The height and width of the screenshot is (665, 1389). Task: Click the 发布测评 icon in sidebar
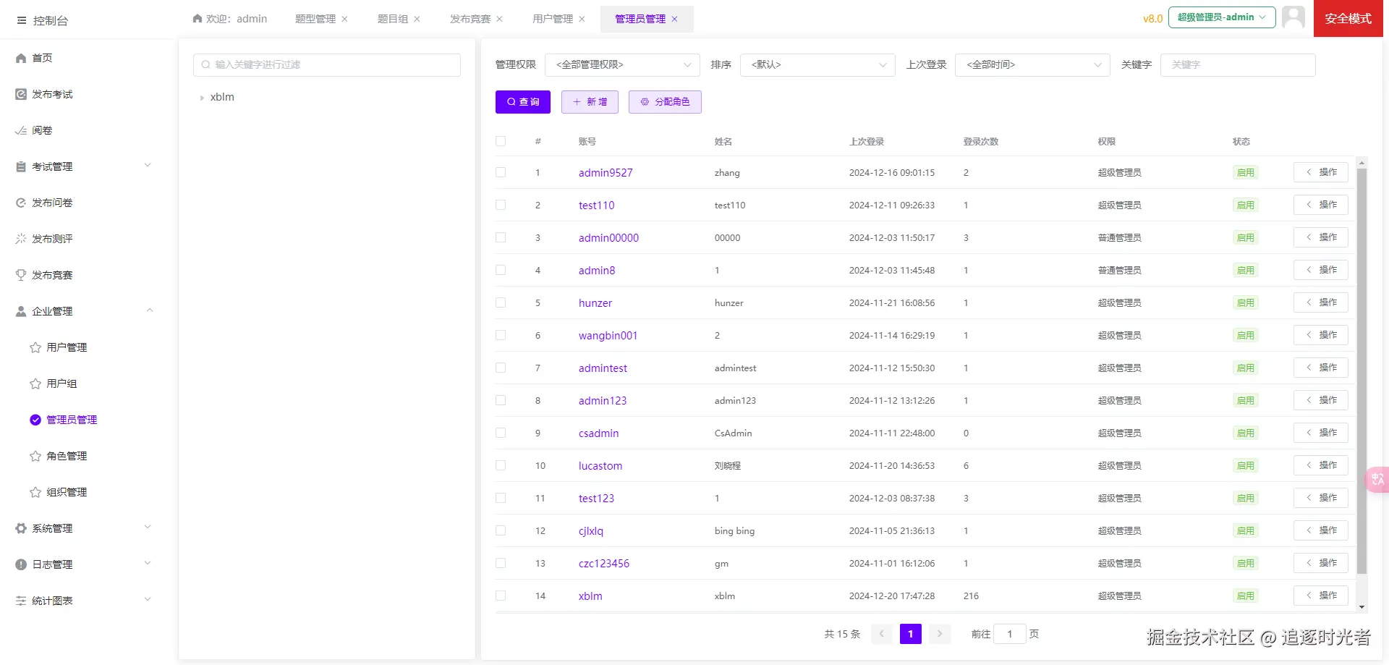point(21,239)
